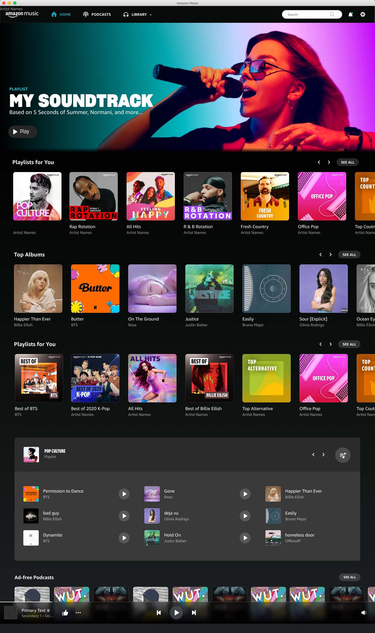
Task: Show previous items in first Playlists for You
Action: (319, 162)
